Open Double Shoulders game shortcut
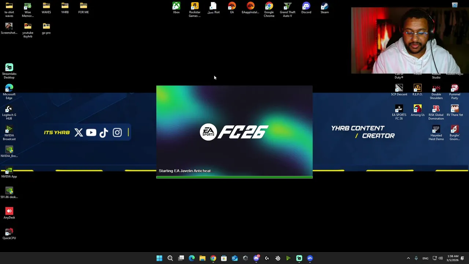The height and width of the screenshot is (264, 469). [x=436, y=92]
